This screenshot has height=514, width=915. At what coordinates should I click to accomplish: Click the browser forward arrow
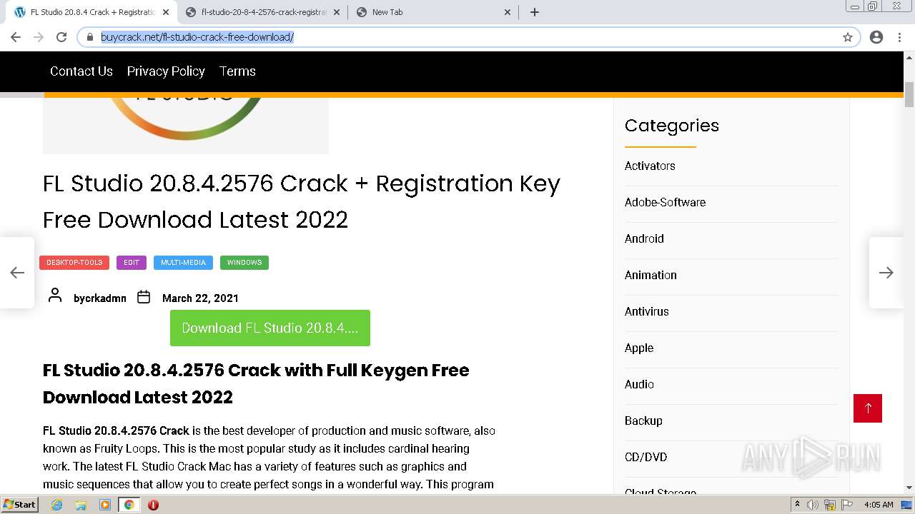click(39, 37)
